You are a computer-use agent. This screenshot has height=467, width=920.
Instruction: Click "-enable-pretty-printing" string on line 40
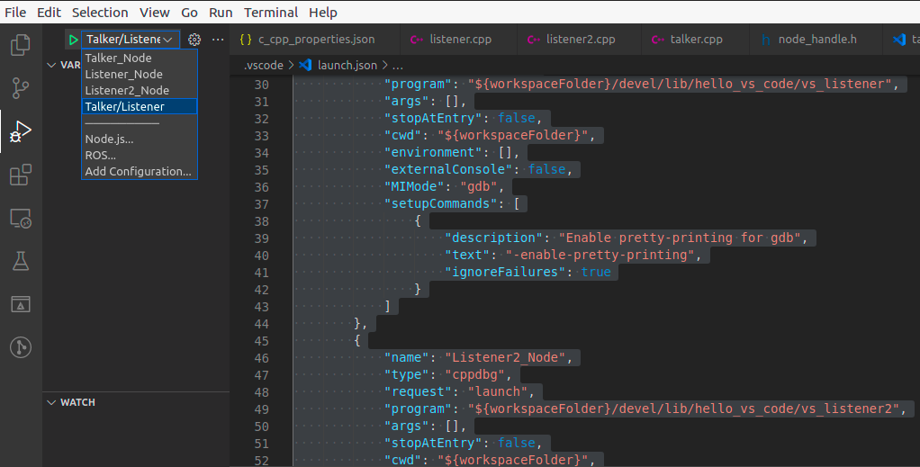[x=600, y=255]
